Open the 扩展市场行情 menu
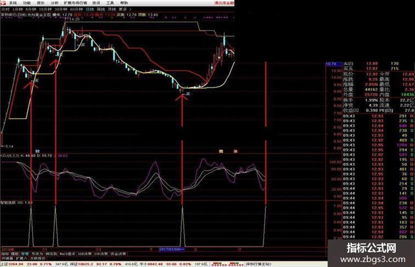Viewport: 415px width, 267px height. click(76, 3)
